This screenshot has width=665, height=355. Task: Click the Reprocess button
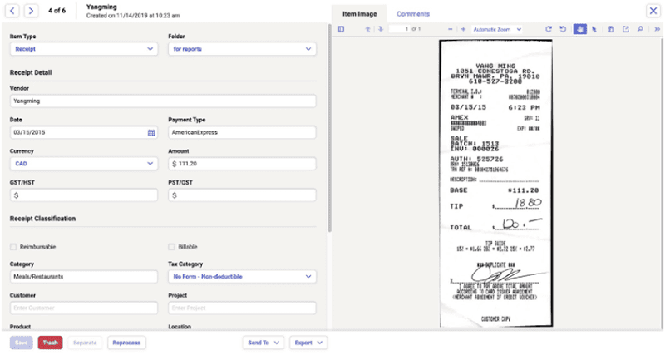tap(126, 343)
